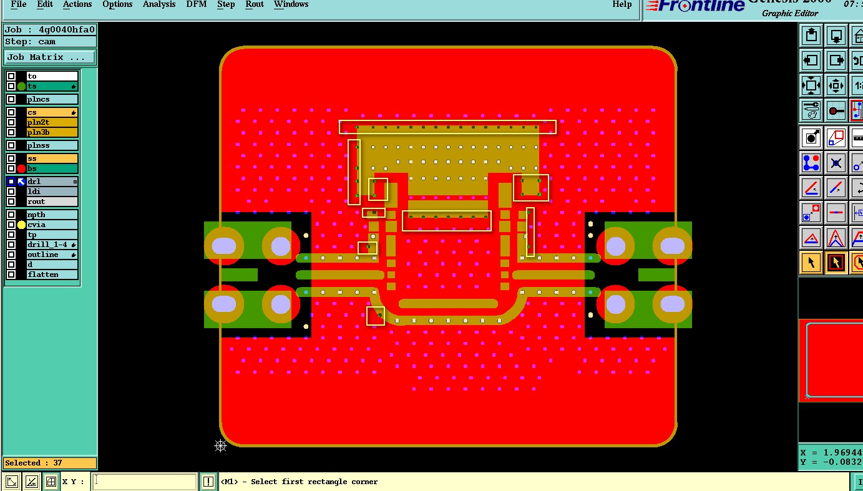Click the red bs layer color dot

tap(21, 168)
